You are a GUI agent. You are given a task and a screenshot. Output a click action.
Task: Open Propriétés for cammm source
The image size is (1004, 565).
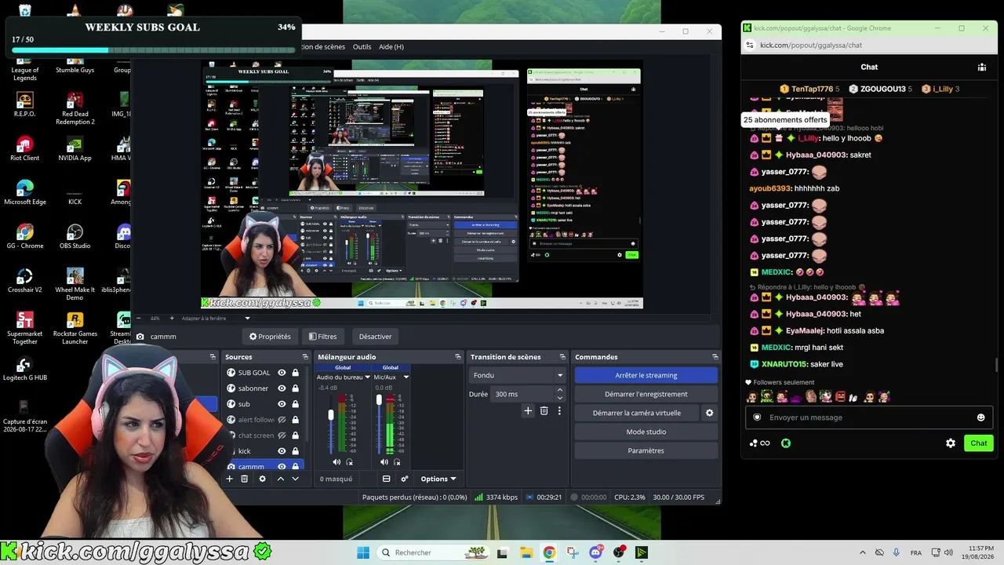pyautogui.click(x=270, y=337)
